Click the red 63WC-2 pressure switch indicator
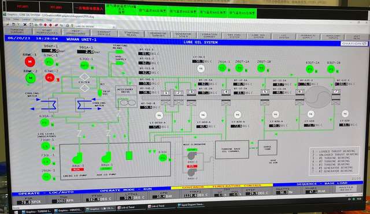The height and width of the screenshot is (214, 370). (50, 78)
